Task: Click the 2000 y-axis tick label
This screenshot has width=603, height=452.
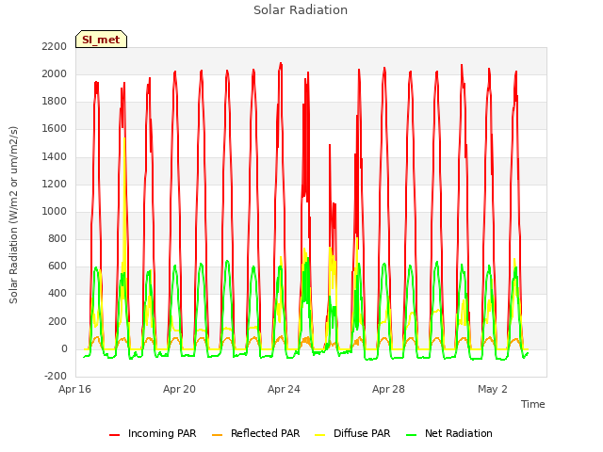Action: [x=55, y=73]
